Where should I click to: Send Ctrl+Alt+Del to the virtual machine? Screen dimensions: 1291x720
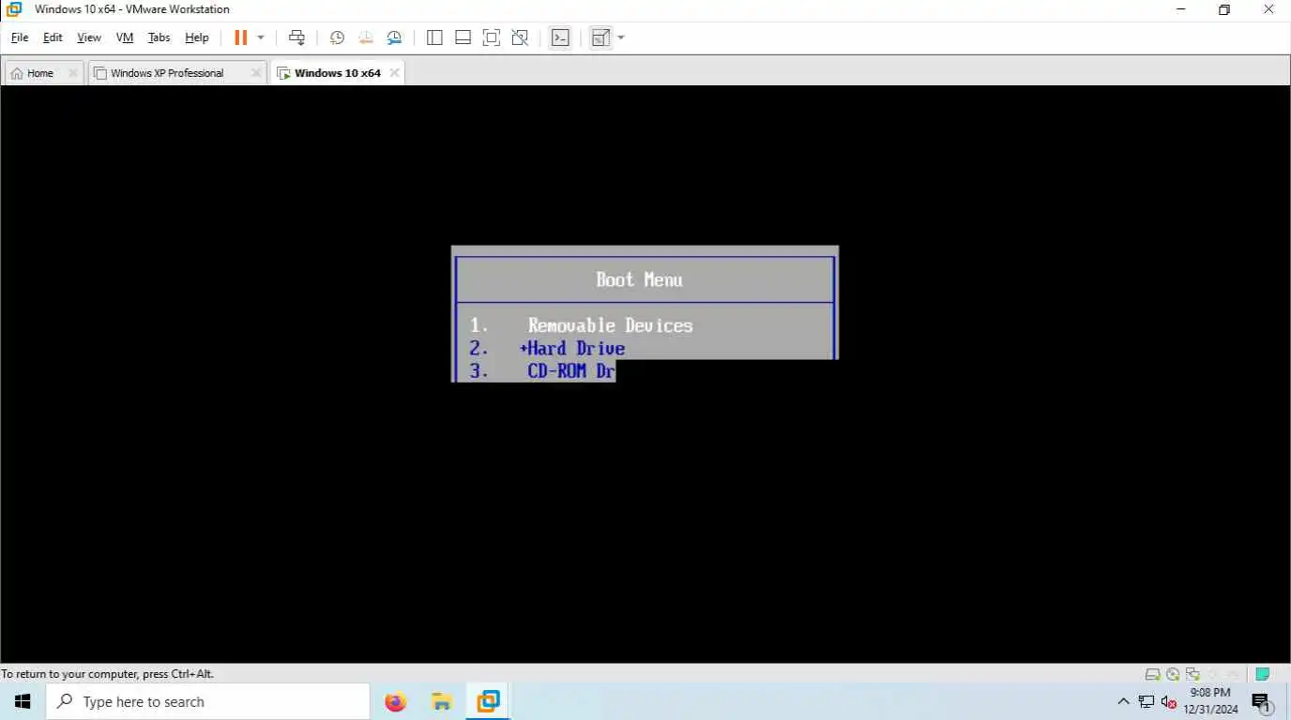(x=296, y=37)
